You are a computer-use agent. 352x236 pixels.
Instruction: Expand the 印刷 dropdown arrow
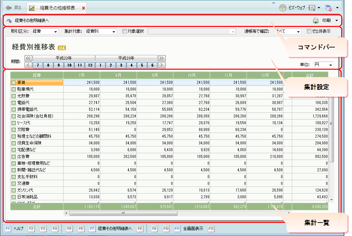[x=337, y=21]
